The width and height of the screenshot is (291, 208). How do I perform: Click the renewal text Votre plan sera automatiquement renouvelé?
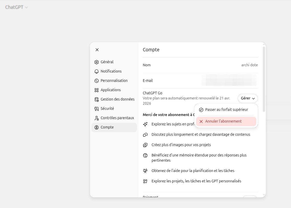[186, 101]
